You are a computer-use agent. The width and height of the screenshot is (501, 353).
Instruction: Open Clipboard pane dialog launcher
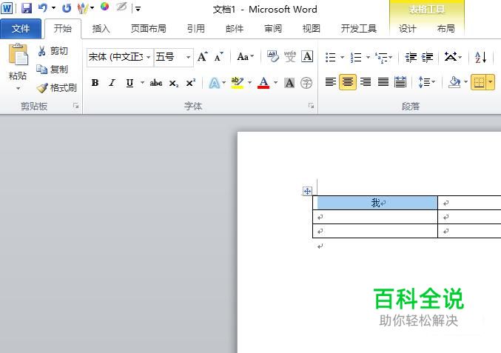(75, 105)
